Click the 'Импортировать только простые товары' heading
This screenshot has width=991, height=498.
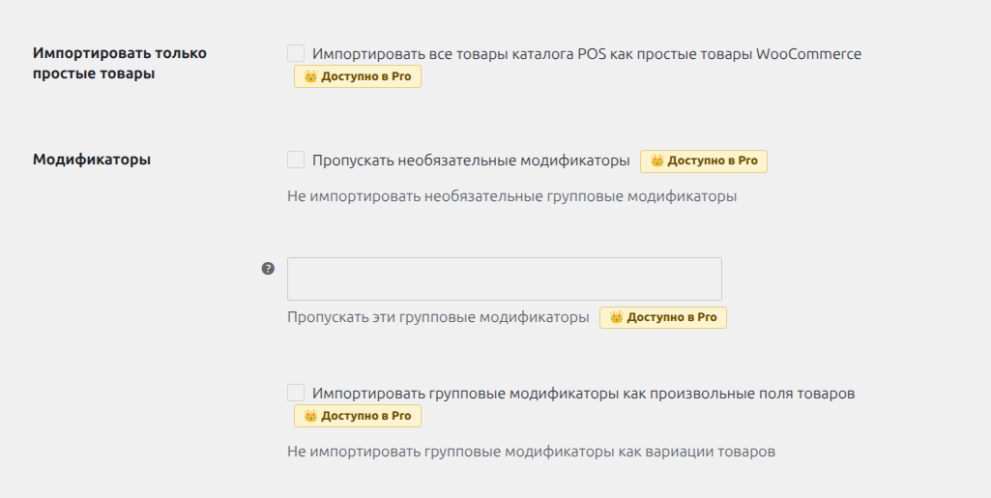(x=120, y=63)
